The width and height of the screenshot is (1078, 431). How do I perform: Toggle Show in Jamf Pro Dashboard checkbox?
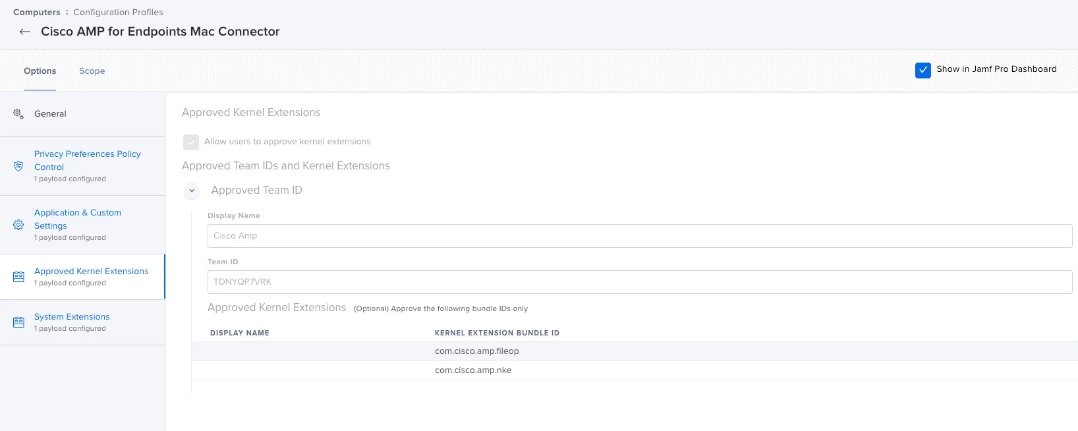(x=923, y=70)
